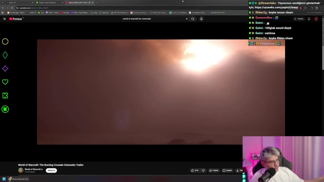324x182 pixels.
Task: Open the WoW Classic Tailor bookmark
Action: click(158, 12)
